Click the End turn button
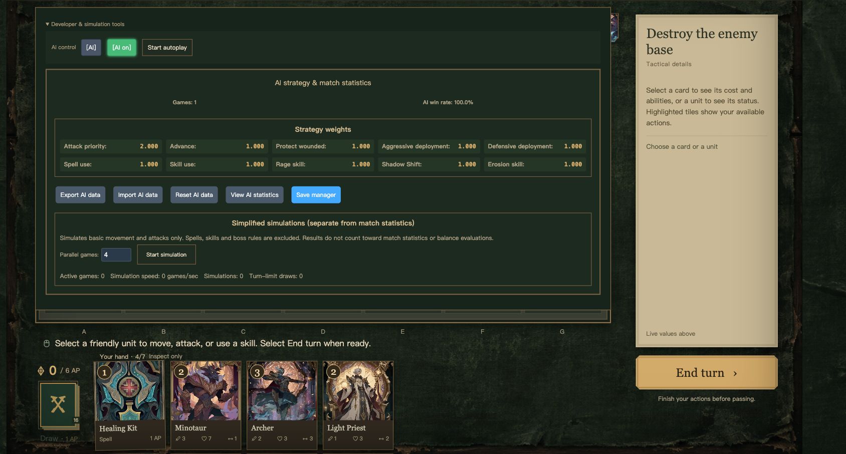 pos(706,373)
